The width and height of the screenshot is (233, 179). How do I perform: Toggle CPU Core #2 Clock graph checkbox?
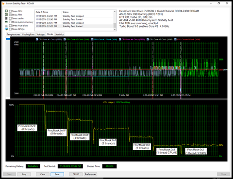(x=65, y=39)
